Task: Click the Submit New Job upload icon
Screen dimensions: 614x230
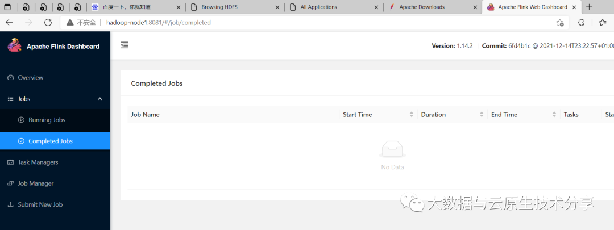Action: click(x=11, y=204)
